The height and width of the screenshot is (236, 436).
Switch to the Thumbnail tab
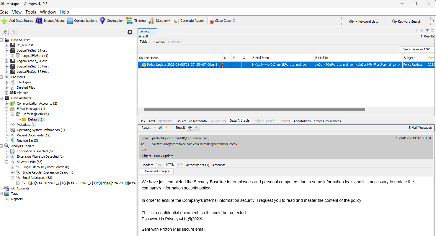tap(158, 42)
